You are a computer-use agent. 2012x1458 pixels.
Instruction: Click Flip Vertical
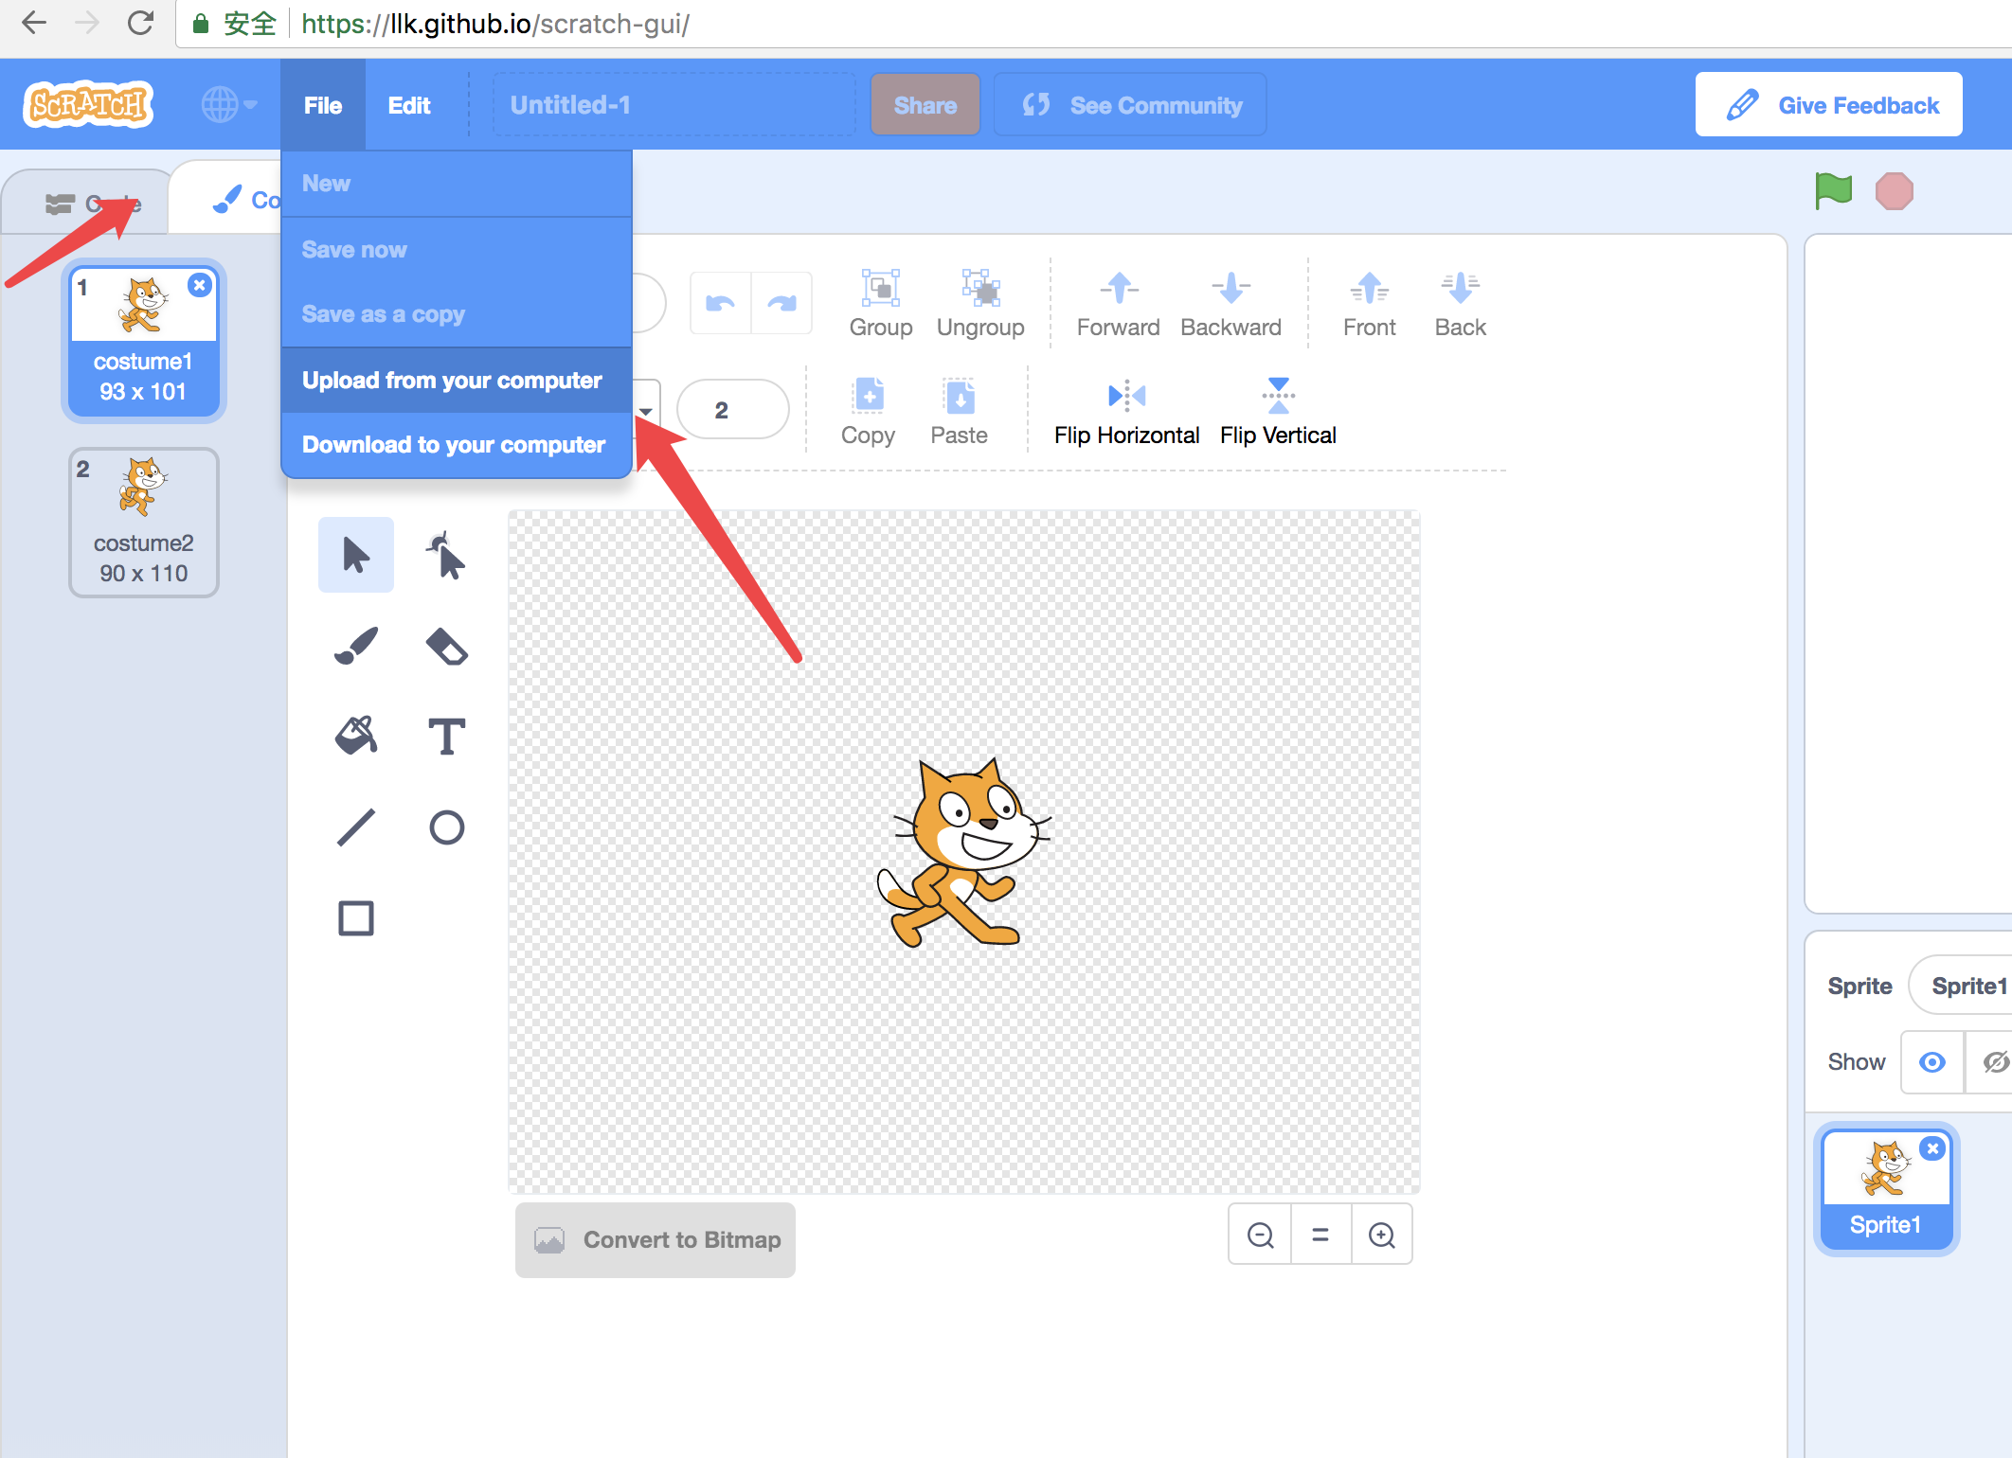point(1279,412)
